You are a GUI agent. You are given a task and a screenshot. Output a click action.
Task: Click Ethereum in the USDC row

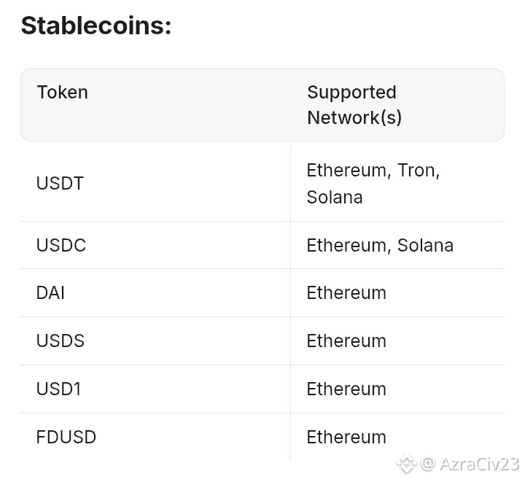pyautogui.click(x=346, y=245)
